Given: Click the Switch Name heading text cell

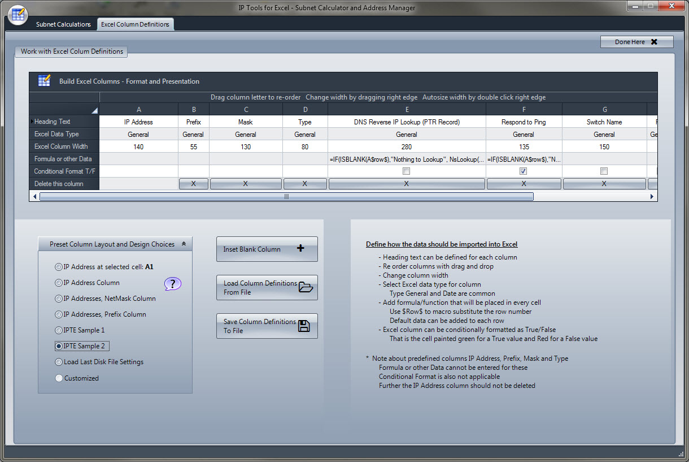Looking at the screenshot, I should tap(604, 122).
